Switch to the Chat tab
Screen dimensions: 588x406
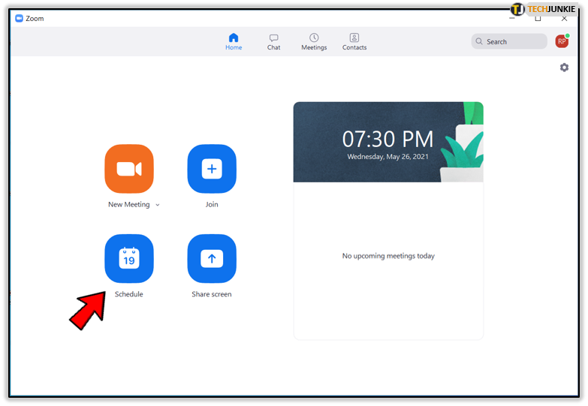[x=274, y=41]
